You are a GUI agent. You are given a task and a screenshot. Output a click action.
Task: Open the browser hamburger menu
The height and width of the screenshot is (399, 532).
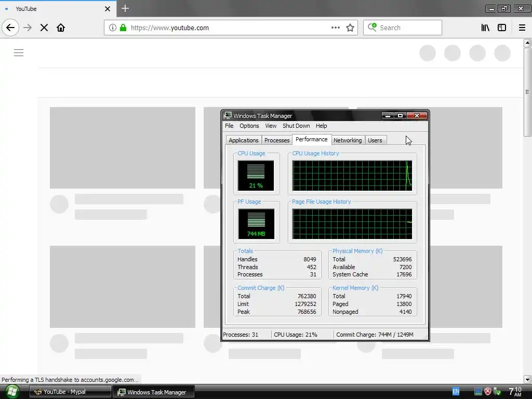tap(522, 28)
